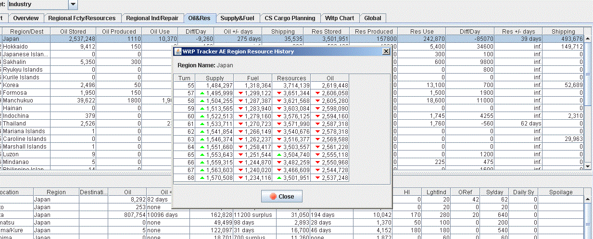Viewport: 593px width, 239px height.
Task: Click the Fuel header in history table
Action: pos(253,78)
